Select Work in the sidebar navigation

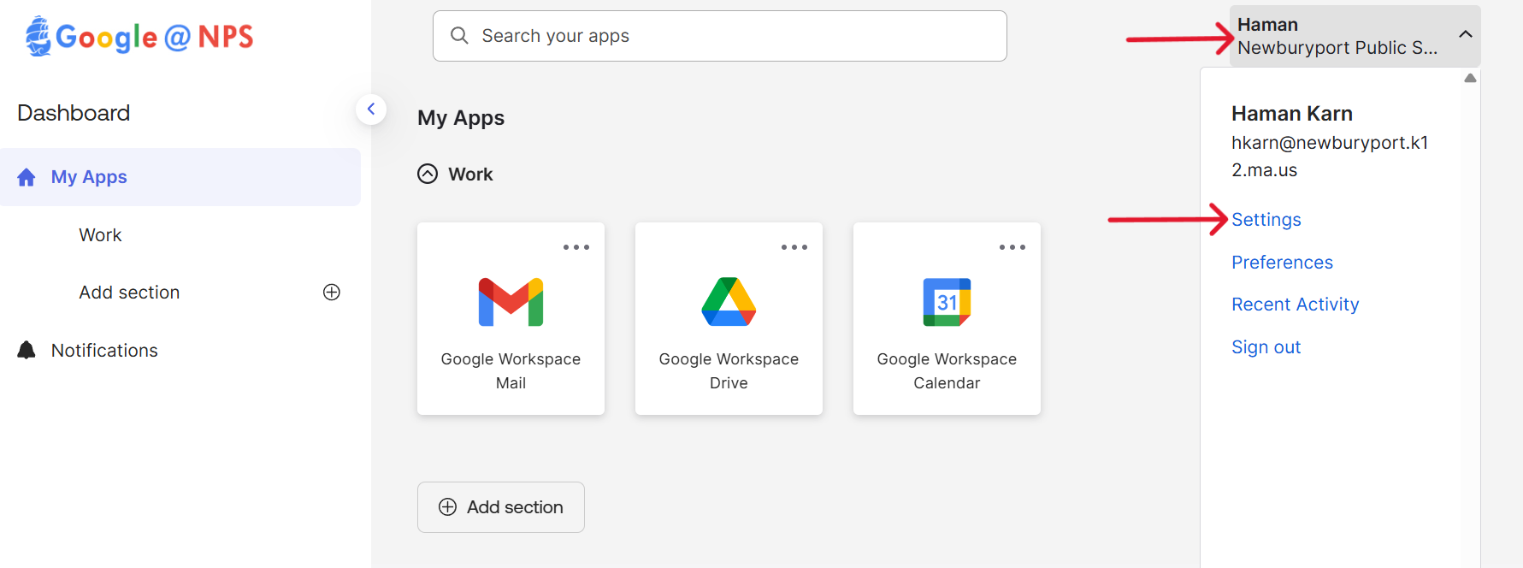[x=100, y=235]
